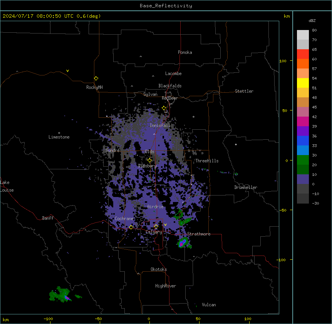Click the white caret marker west of Ponoka
Screen dimensions: 332x324
click(x=141, y=57)
